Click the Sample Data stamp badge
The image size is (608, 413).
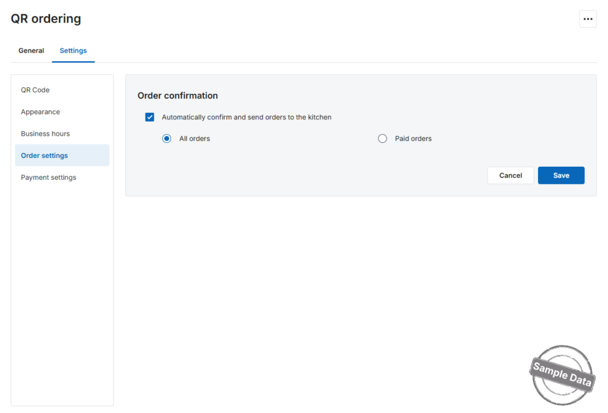click(562, 374)
